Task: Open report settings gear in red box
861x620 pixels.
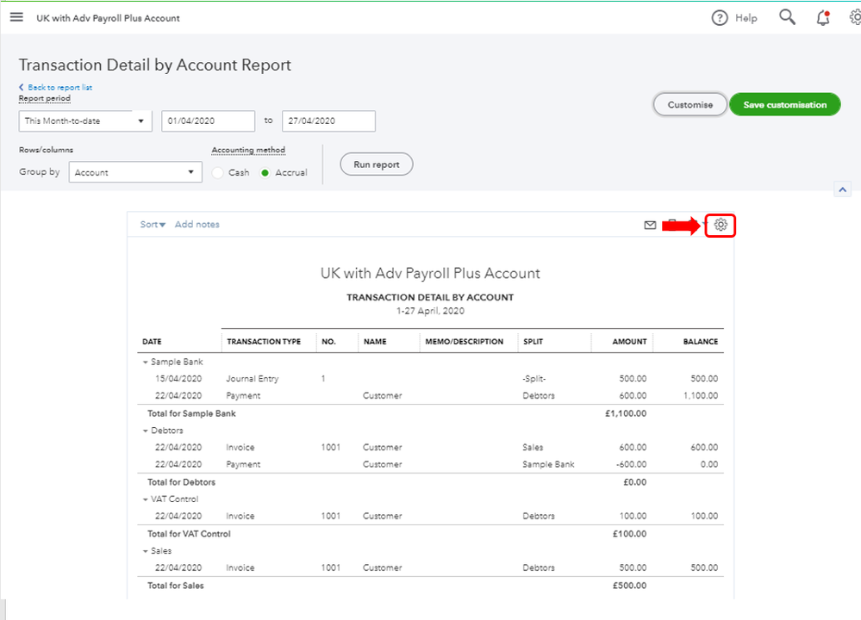Action: click(x=721, y=226)
